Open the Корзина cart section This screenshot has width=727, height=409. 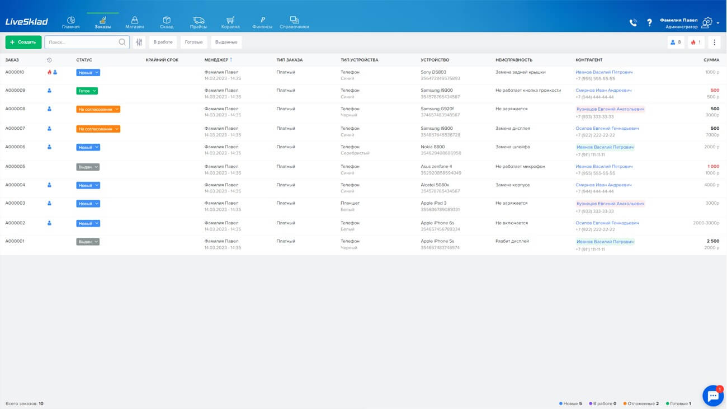[x=230, y=22]
